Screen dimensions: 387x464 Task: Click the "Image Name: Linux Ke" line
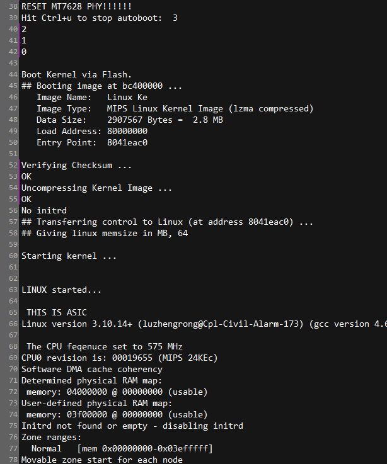tap(92, 97)
